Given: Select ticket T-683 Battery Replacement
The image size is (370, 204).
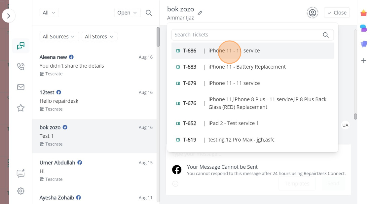Looking at the screenshot, I should (252, 67).
